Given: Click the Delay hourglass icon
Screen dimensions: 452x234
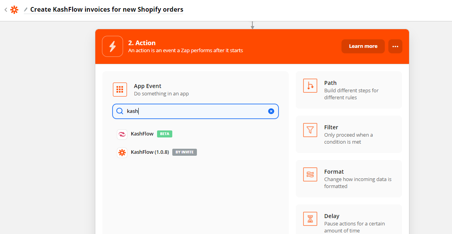Looking at the screenshot, I should click(x=310, y=219).
